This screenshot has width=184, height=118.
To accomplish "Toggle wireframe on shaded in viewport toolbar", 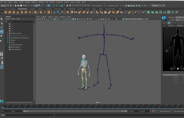I will pyautogui.click(x=78, y=19).
